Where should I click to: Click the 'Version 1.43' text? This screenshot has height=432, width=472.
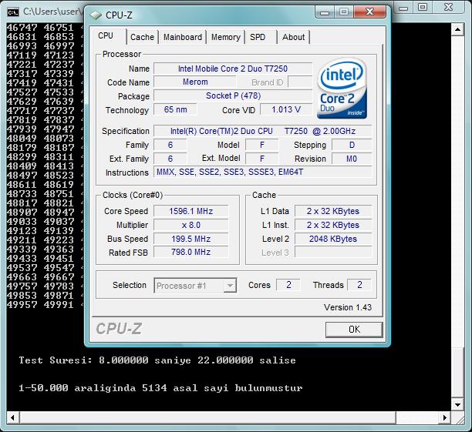tap(348, 307)
